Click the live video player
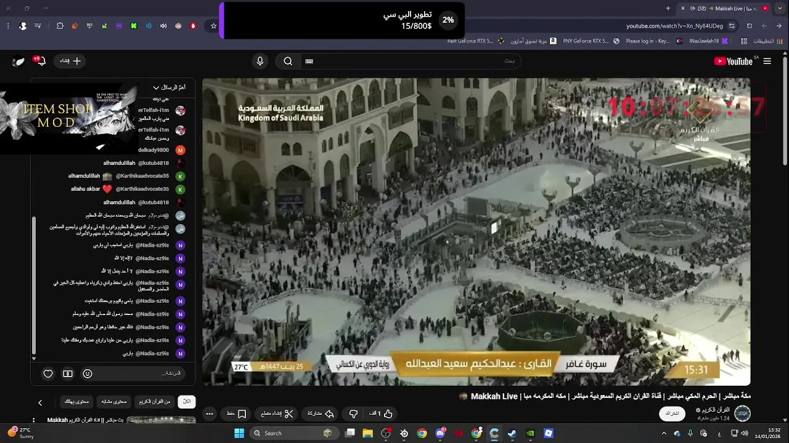 click(x=476, y=231)
